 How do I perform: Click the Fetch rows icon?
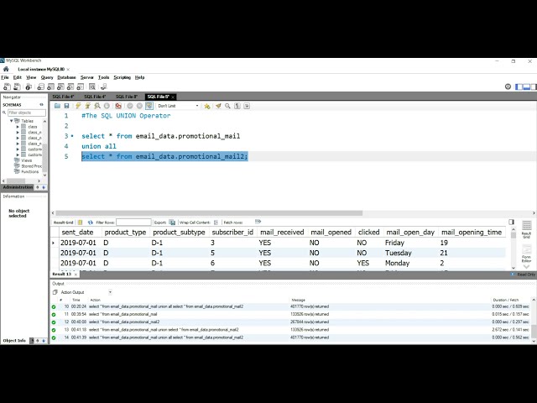click(x=258, y=222)
